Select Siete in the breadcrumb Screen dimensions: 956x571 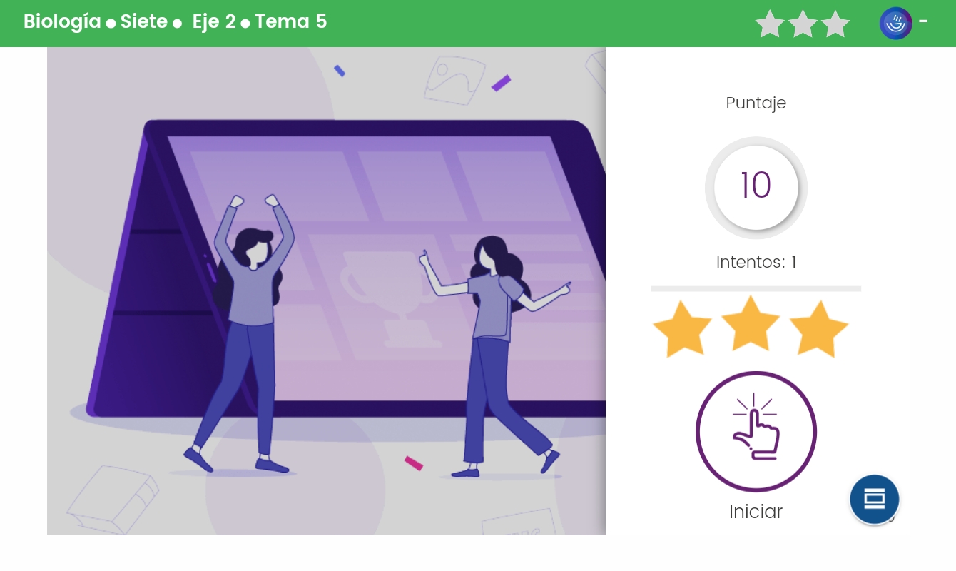pos(143,22)
